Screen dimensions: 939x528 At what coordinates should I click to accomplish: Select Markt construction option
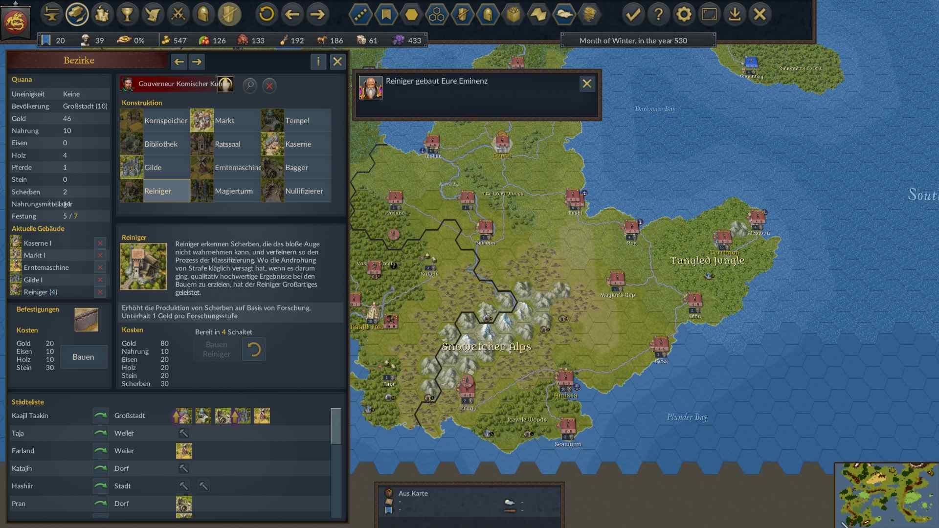click(225, 120)
